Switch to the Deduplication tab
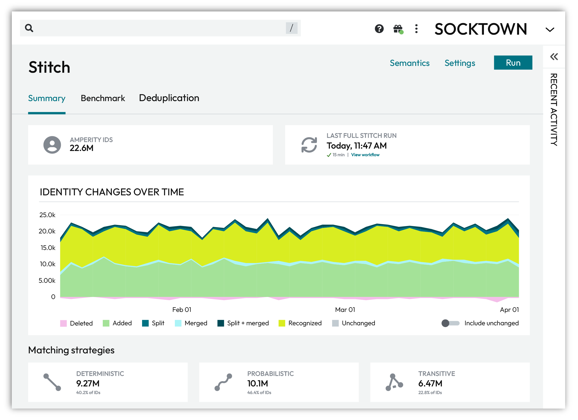 pyautogui.click(x=169, y=98)
